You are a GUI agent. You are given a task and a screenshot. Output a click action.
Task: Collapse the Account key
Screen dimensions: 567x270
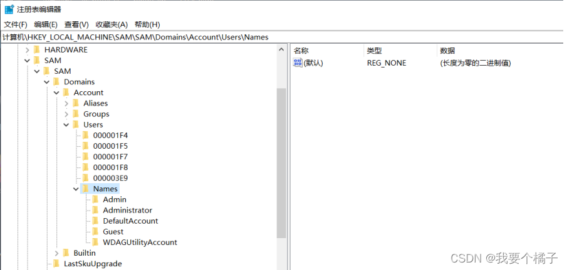(x=56, y=92)
